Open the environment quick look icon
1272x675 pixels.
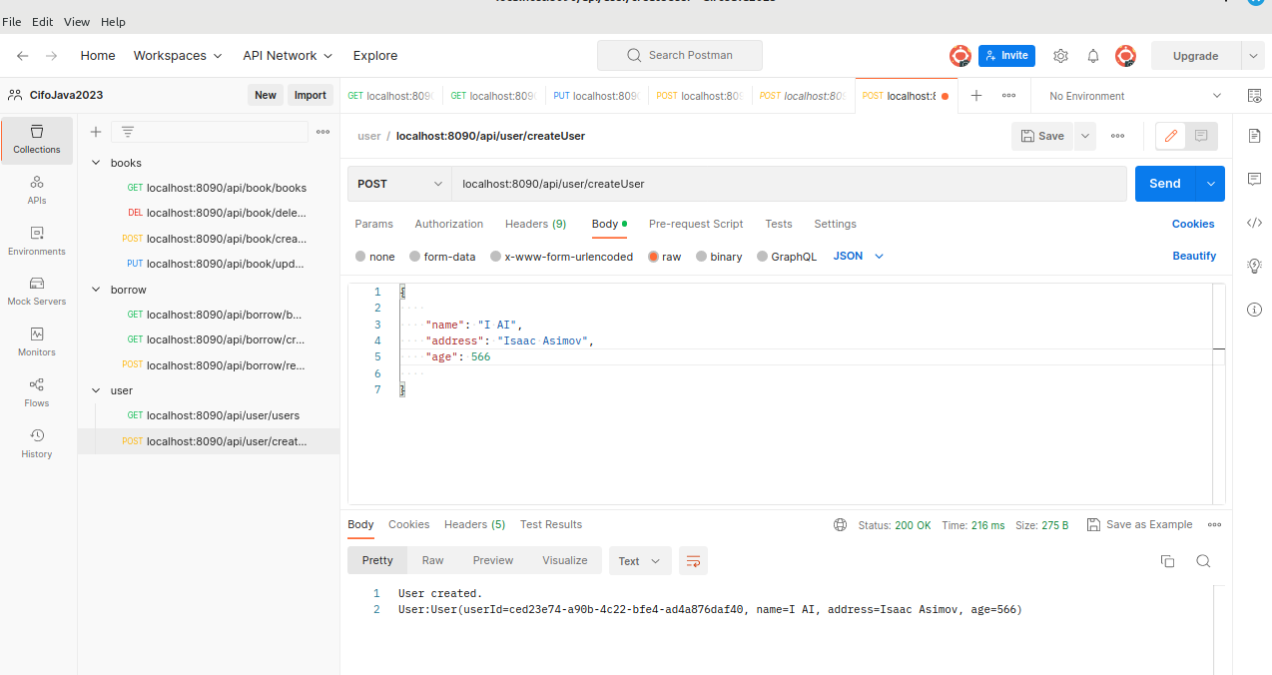(x=1255, y=96)
